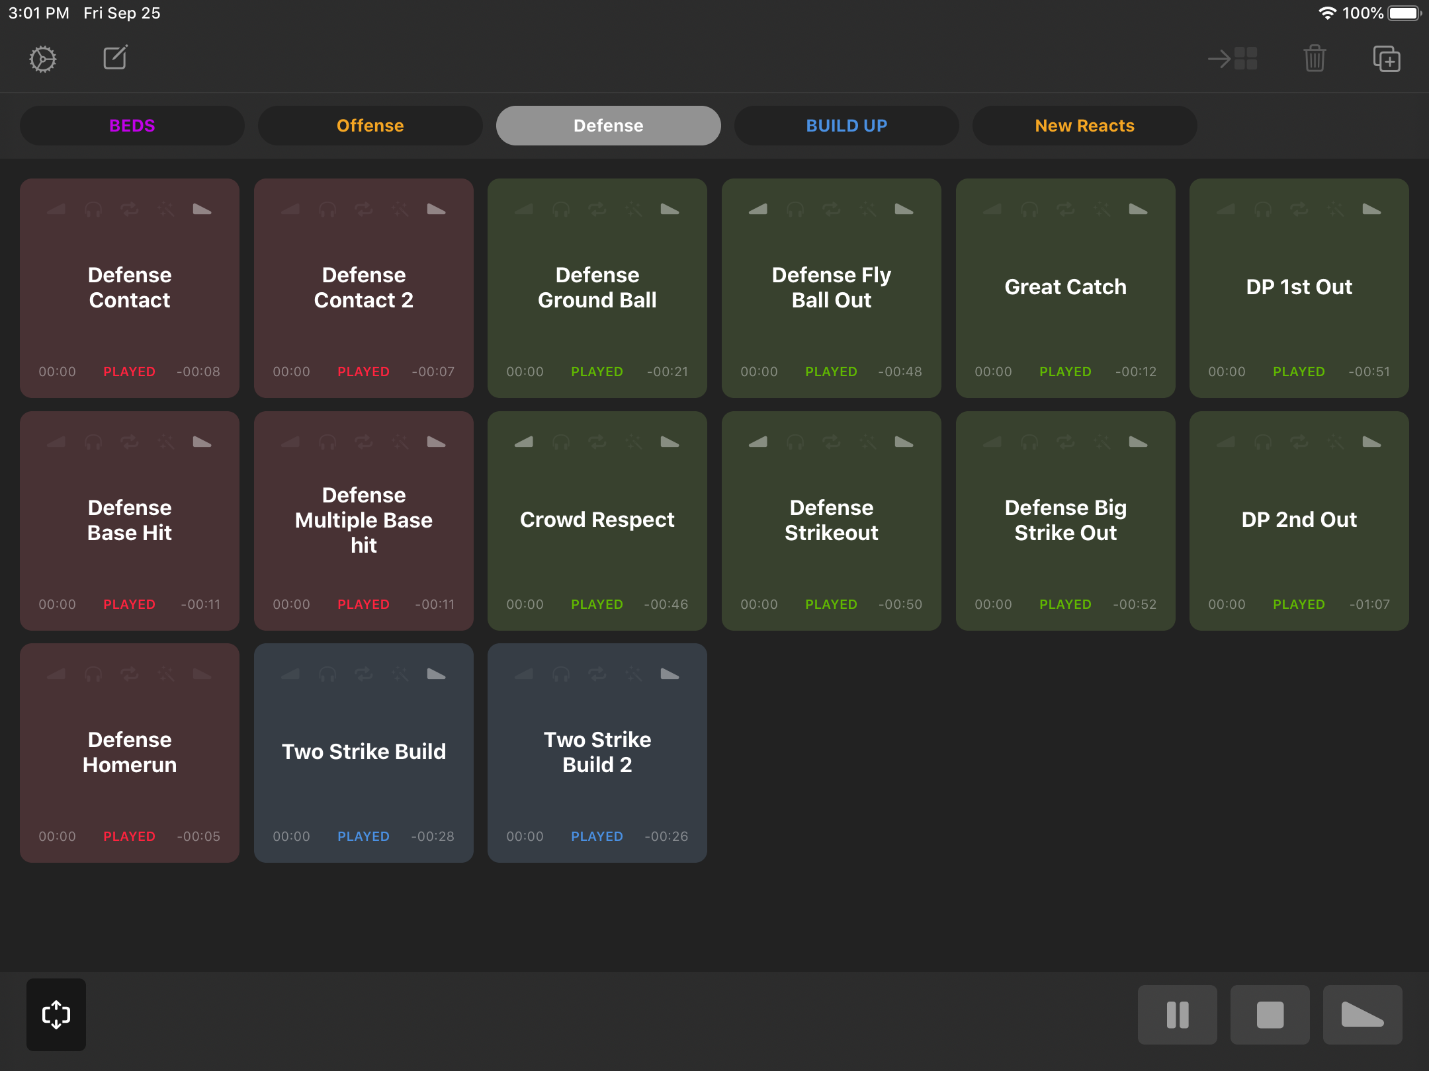Toggle loop on Defense Contact 2 pad
Viewport: 1429px width, 1071px height.
[364, 210]
